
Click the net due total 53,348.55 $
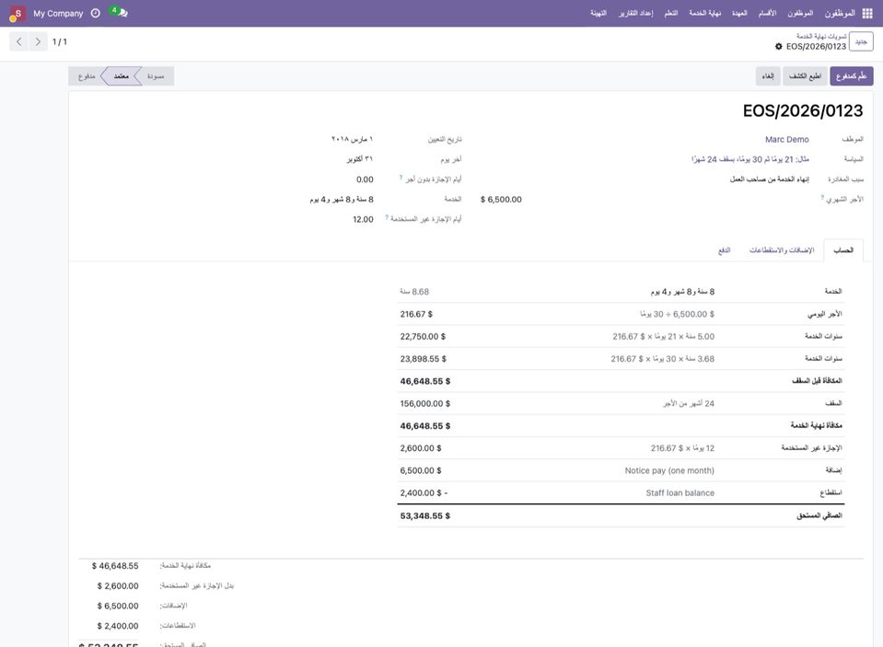point(425,515)
